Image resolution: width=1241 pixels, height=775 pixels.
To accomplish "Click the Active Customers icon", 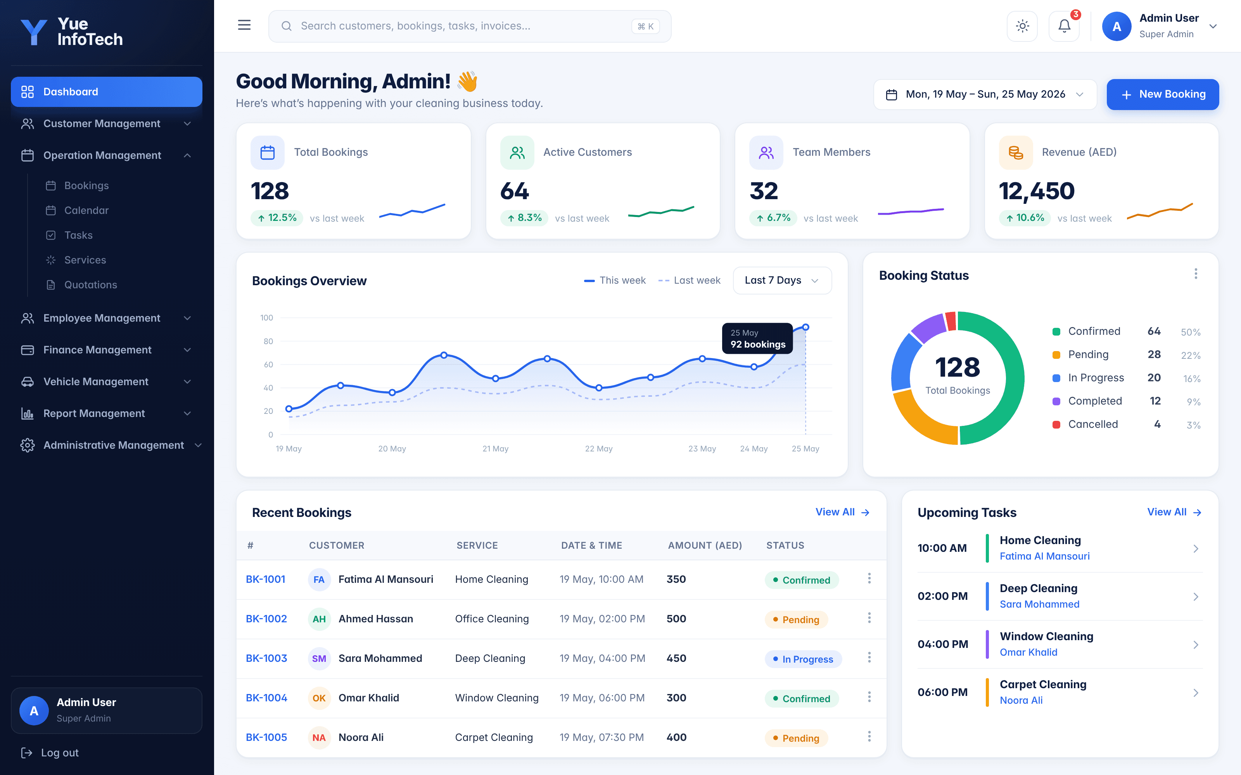I will point(517,152).
